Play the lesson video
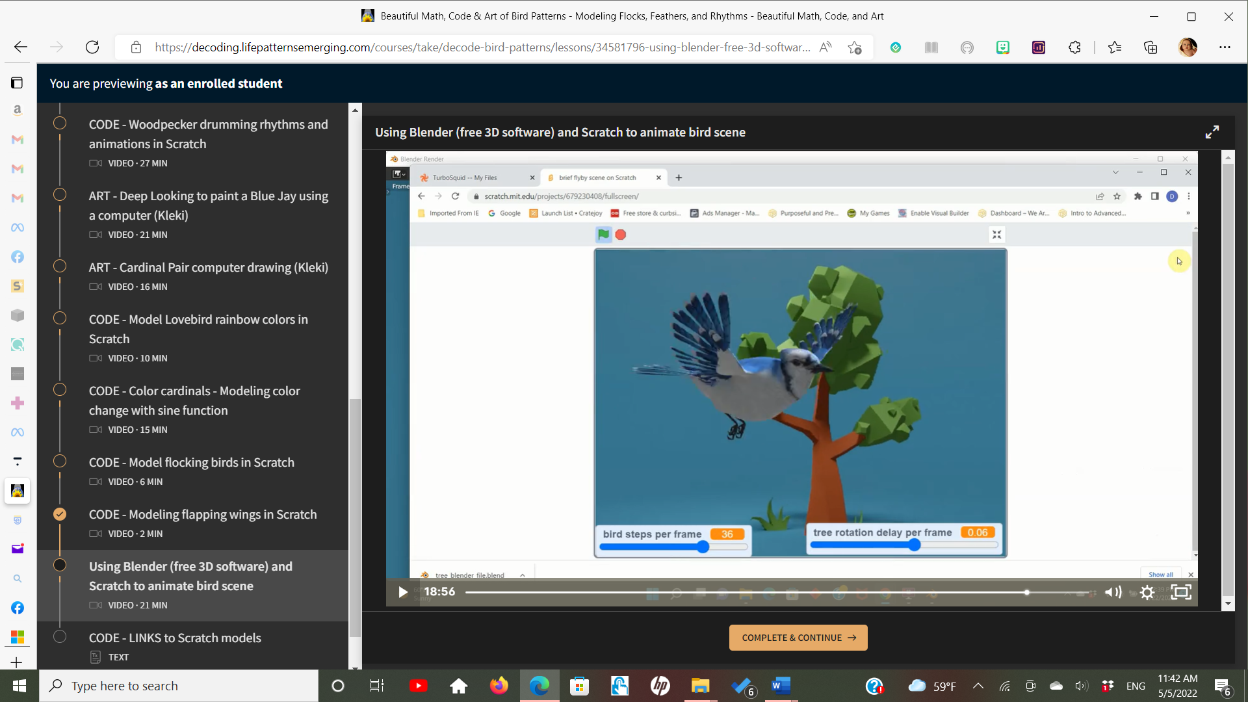1248x702 pixels. tap(402, 592)
